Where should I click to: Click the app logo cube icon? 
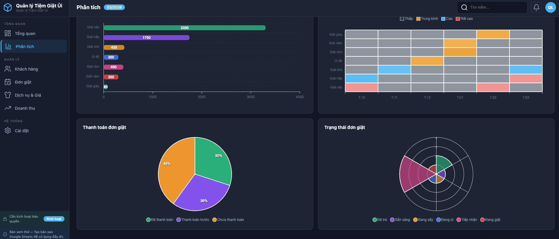[8, 7]
